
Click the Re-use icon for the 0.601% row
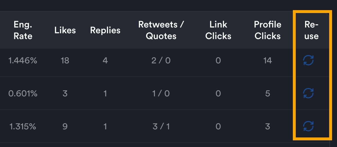coord(308,93)
